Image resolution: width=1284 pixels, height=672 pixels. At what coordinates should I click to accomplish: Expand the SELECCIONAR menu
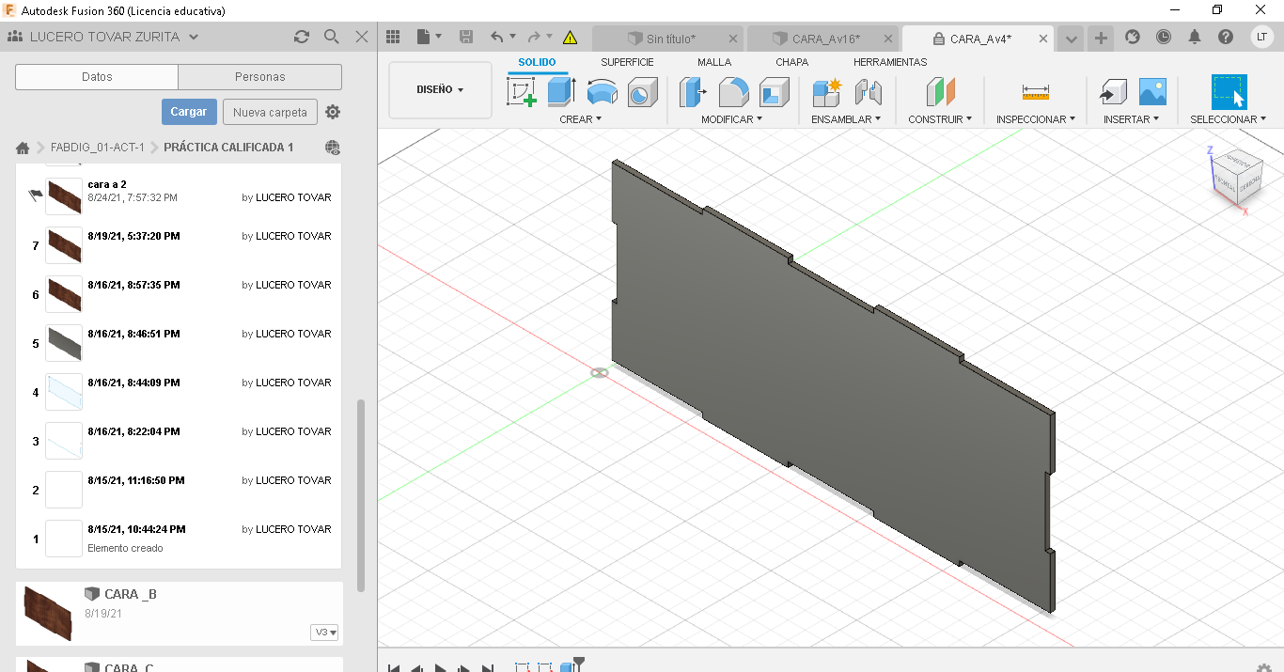coord(1228,119)
